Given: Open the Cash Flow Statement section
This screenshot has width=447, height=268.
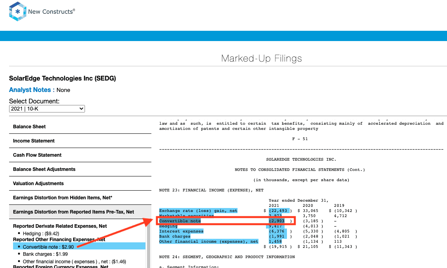Looking at the screenshot, I should pyautogui.click(x=80, y=155).
